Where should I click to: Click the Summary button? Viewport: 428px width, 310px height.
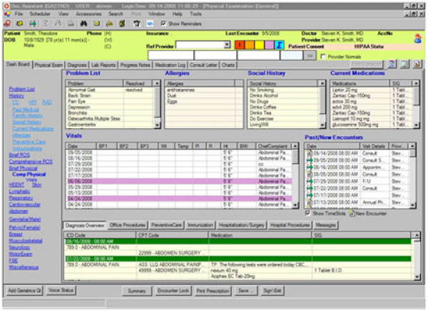coord(137,291)
